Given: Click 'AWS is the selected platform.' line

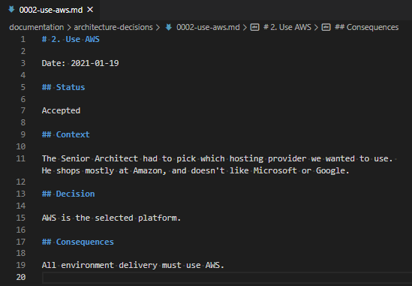Looking at the screenshot, I should 111,218.
